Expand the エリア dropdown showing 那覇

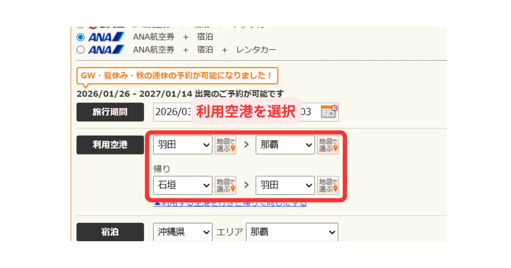click(292, 232)
